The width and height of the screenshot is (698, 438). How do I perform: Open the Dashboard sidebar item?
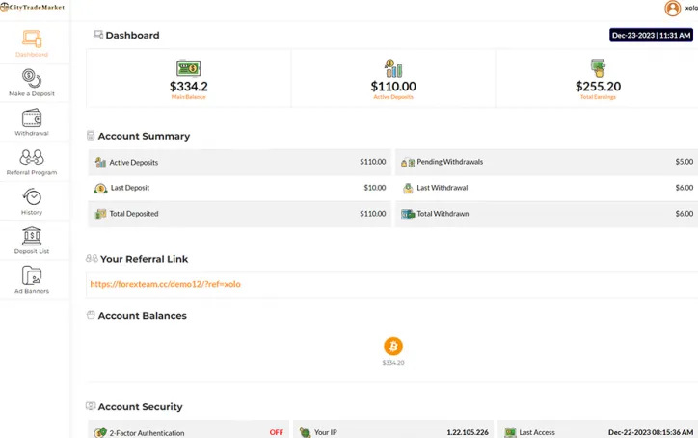32,43
